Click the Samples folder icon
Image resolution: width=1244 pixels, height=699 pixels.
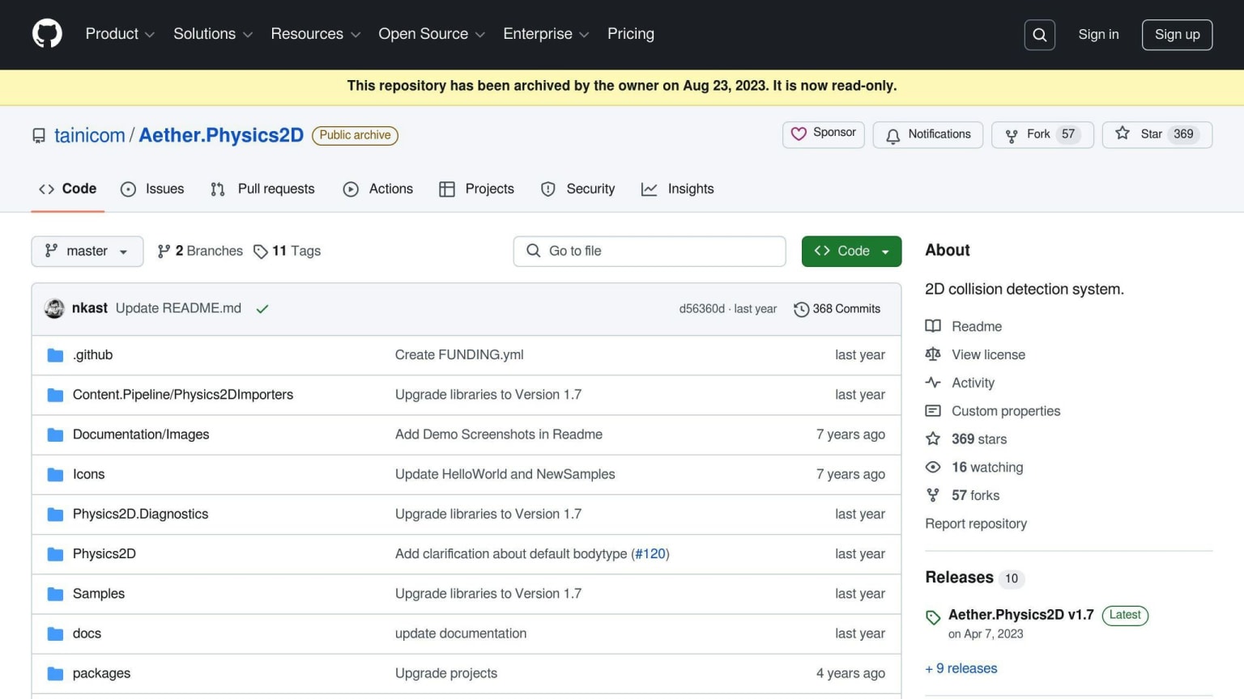55,594
